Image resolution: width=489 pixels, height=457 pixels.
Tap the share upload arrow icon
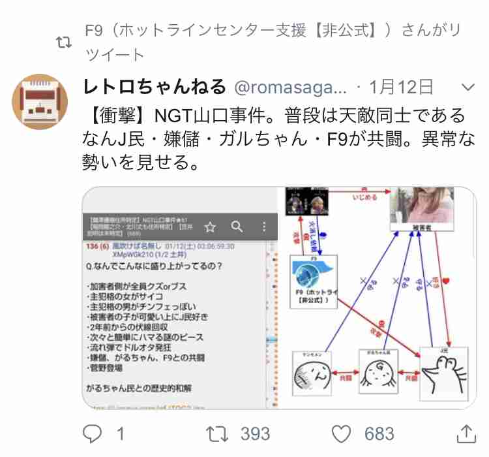[466, 433]
